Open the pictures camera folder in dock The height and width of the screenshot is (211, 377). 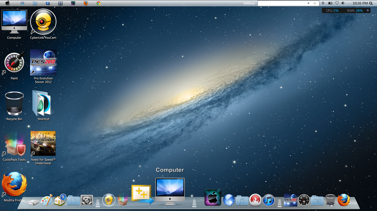click(x=317, y=201)
